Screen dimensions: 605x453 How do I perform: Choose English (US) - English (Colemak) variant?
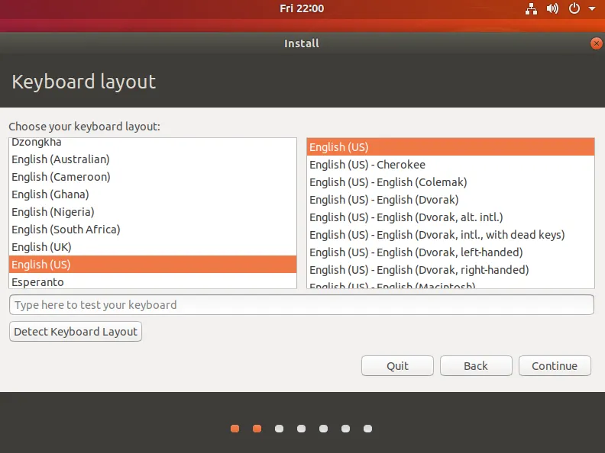[450, 182]
